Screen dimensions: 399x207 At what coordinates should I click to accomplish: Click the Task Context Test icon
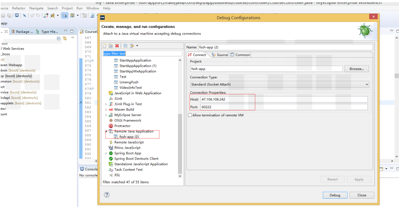coord(111,170)
